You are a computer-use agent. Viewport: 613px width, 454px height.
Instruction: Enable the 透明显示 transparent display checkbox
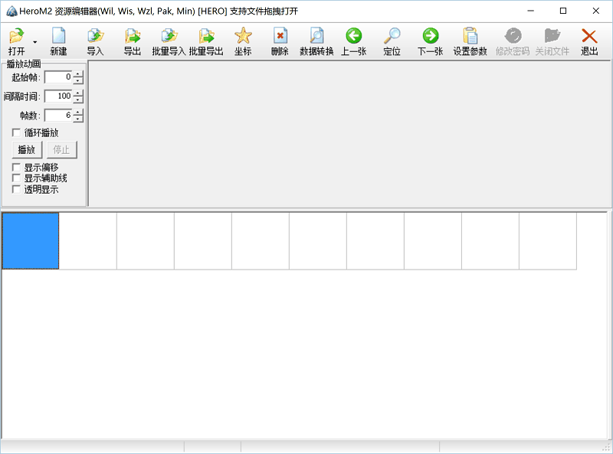[17, 189]
